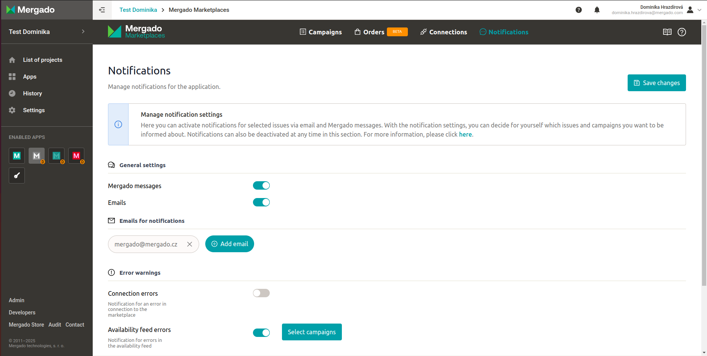Open Developers link in the sidebar footer
The image size is (707, 356).
pyautogui.click(x=22, y=313)
